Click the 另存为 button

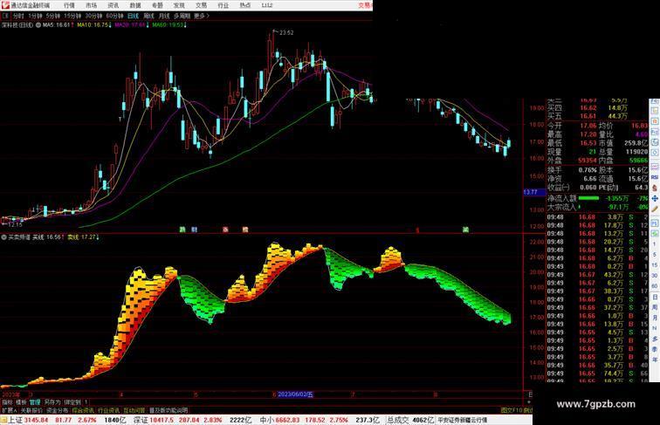(52, 402)
